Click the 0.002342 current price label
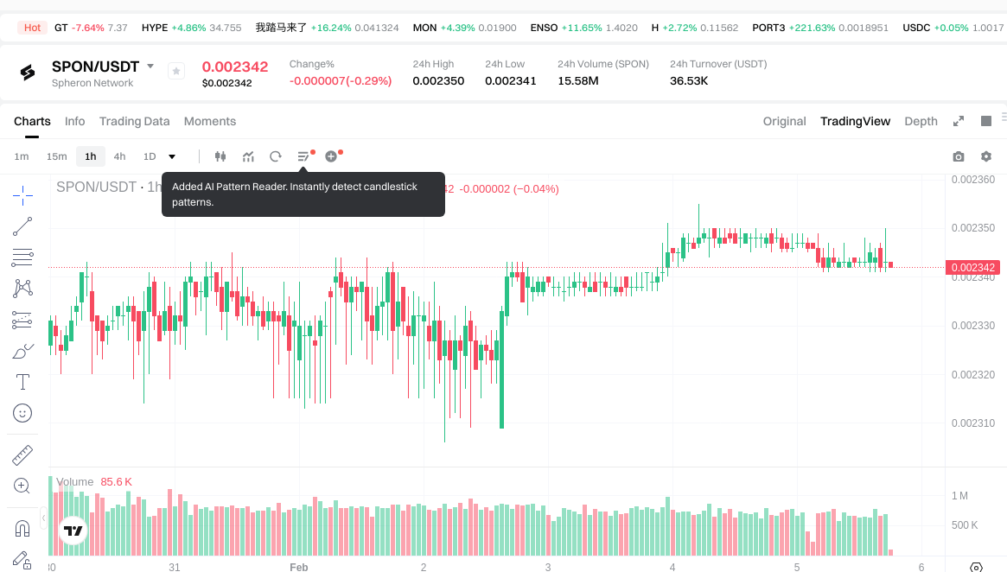Screen dimensions: 1007x572 [972, 268]
